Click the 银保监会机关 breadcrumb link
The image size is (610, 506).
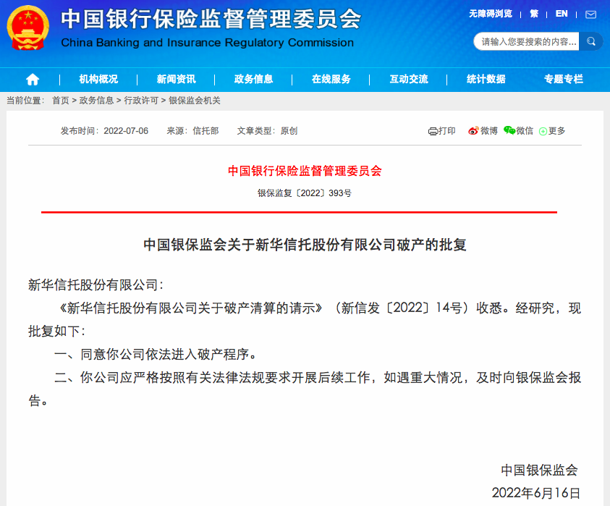[195, 101]
